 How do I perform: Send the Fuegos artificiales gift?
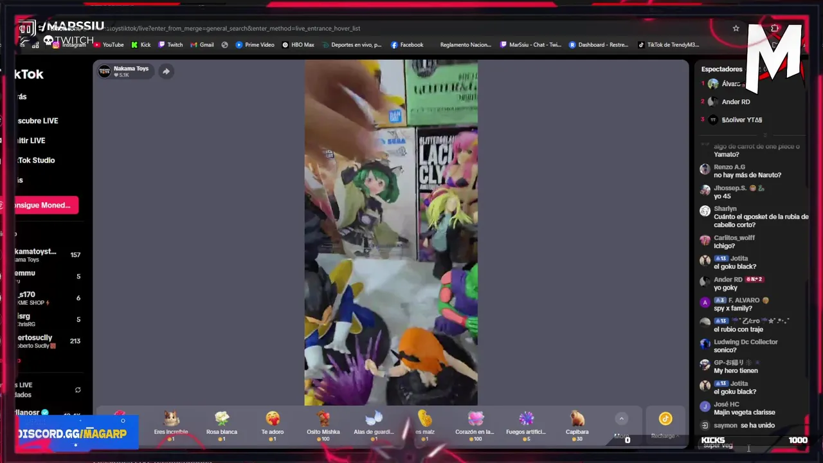click(x=527, y=426)
